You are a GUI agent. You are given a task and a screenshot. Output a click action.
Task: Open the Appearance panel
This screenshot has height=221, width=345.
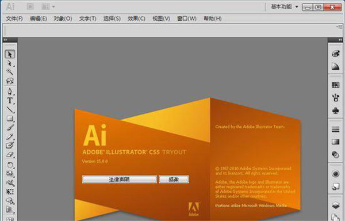[x=335, y=174]
